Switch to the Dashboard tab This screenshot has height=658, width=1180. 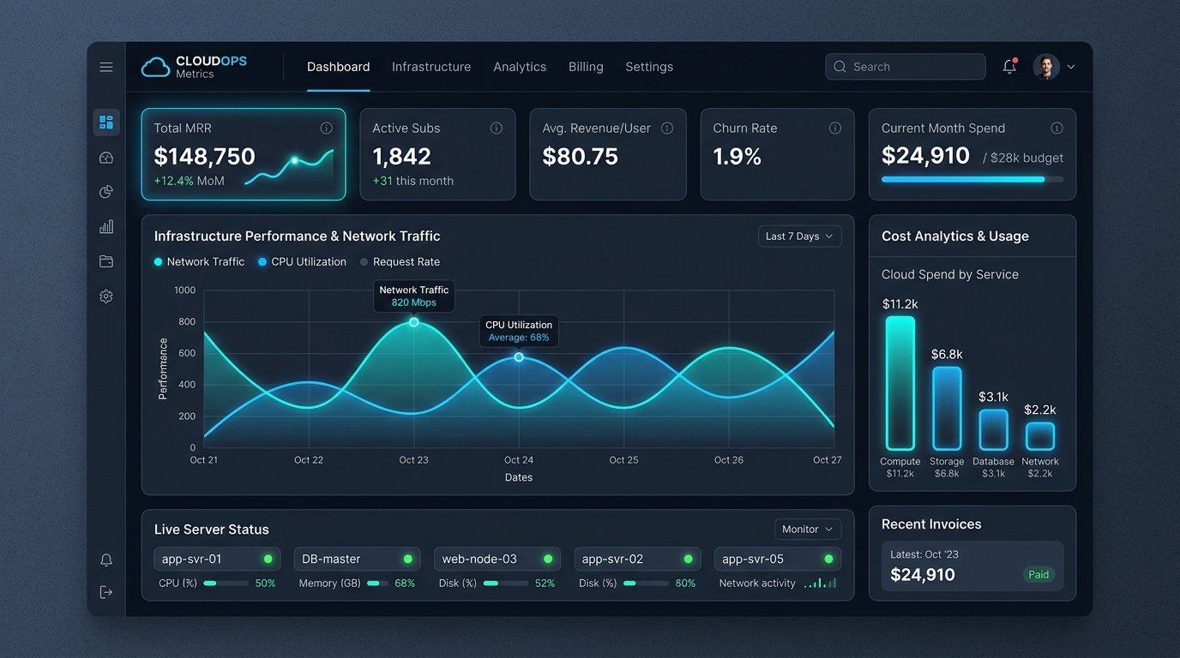[339, 67]
